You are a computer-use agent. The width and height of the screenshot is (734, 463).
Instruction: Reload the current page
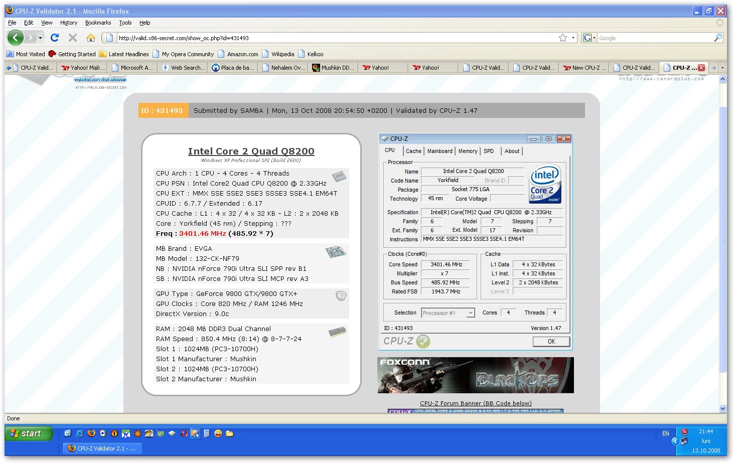point(55,38)
